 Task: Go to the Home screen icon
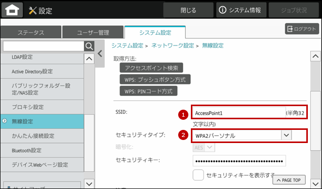pos(12,10)
